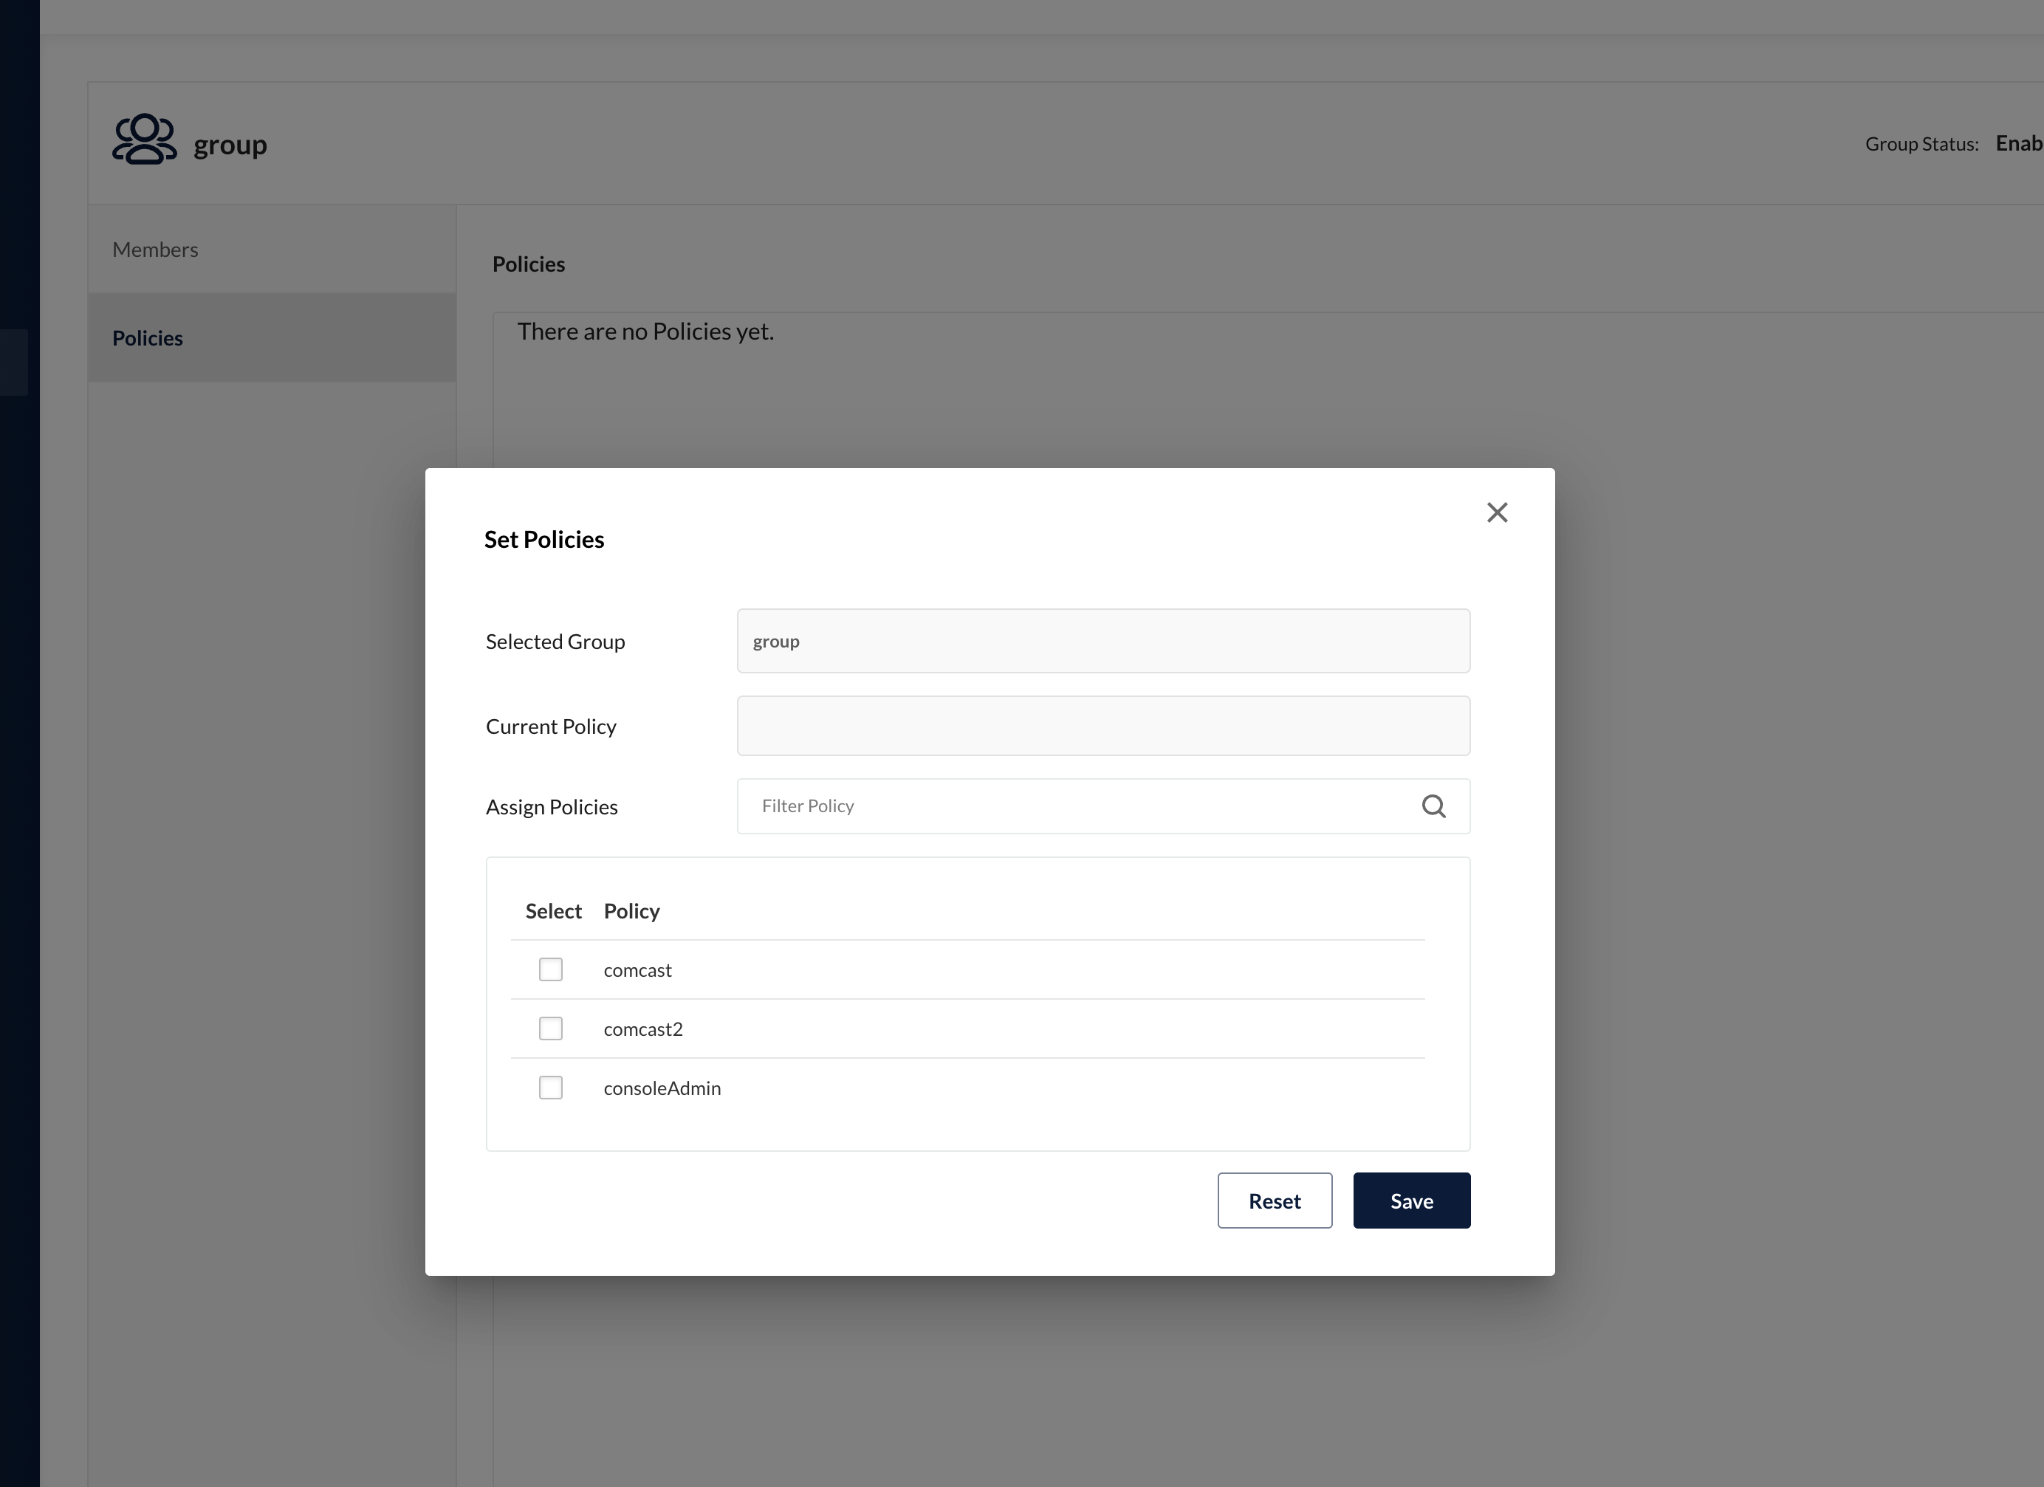Screen dimensions: 2044x1487
Task: Click the Select column header
Action: coord(553,911)
